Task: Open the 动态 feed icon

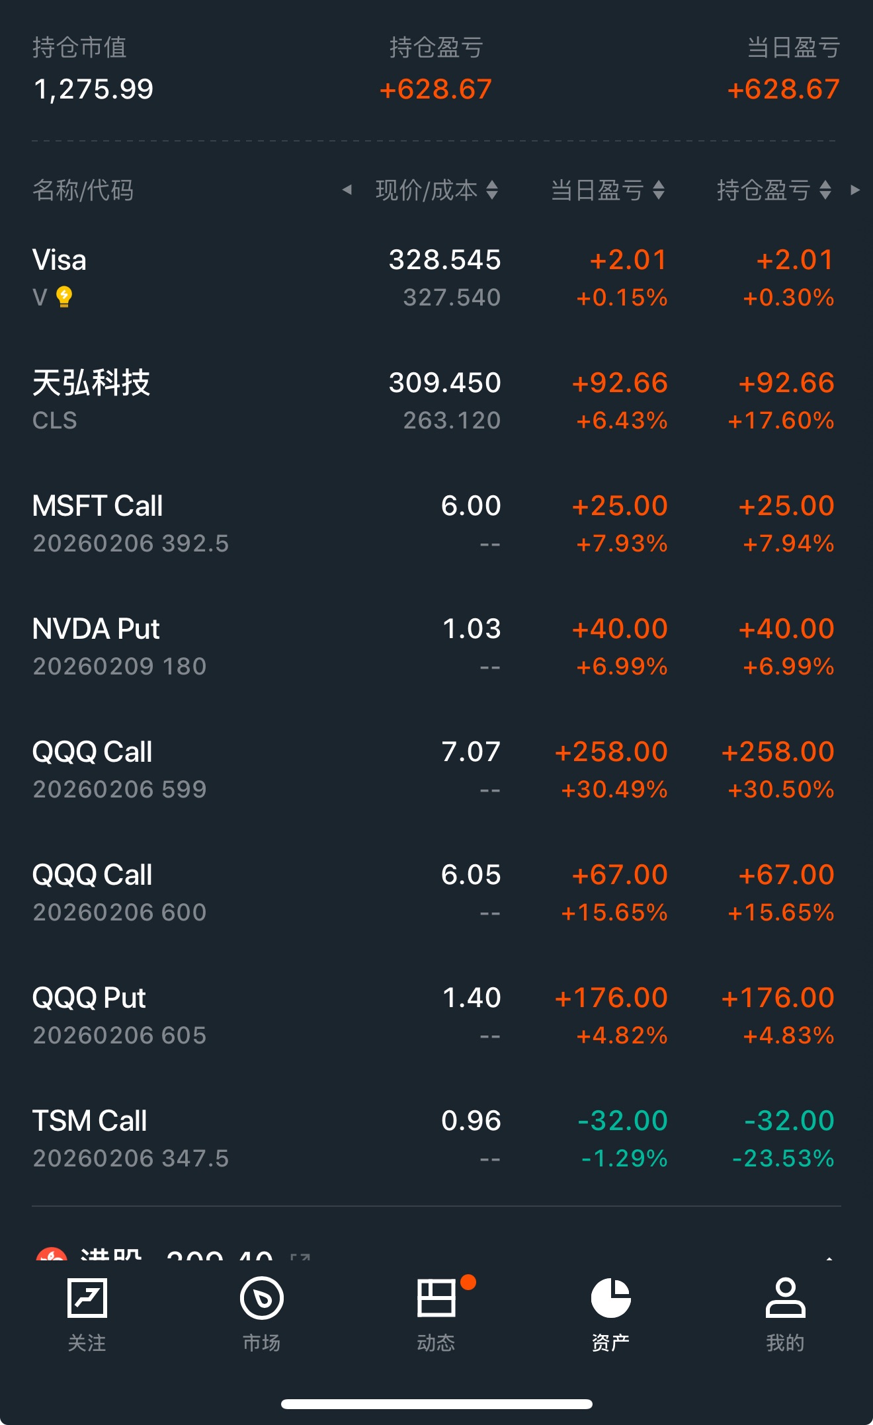Action: click(x=436, y=1299)
